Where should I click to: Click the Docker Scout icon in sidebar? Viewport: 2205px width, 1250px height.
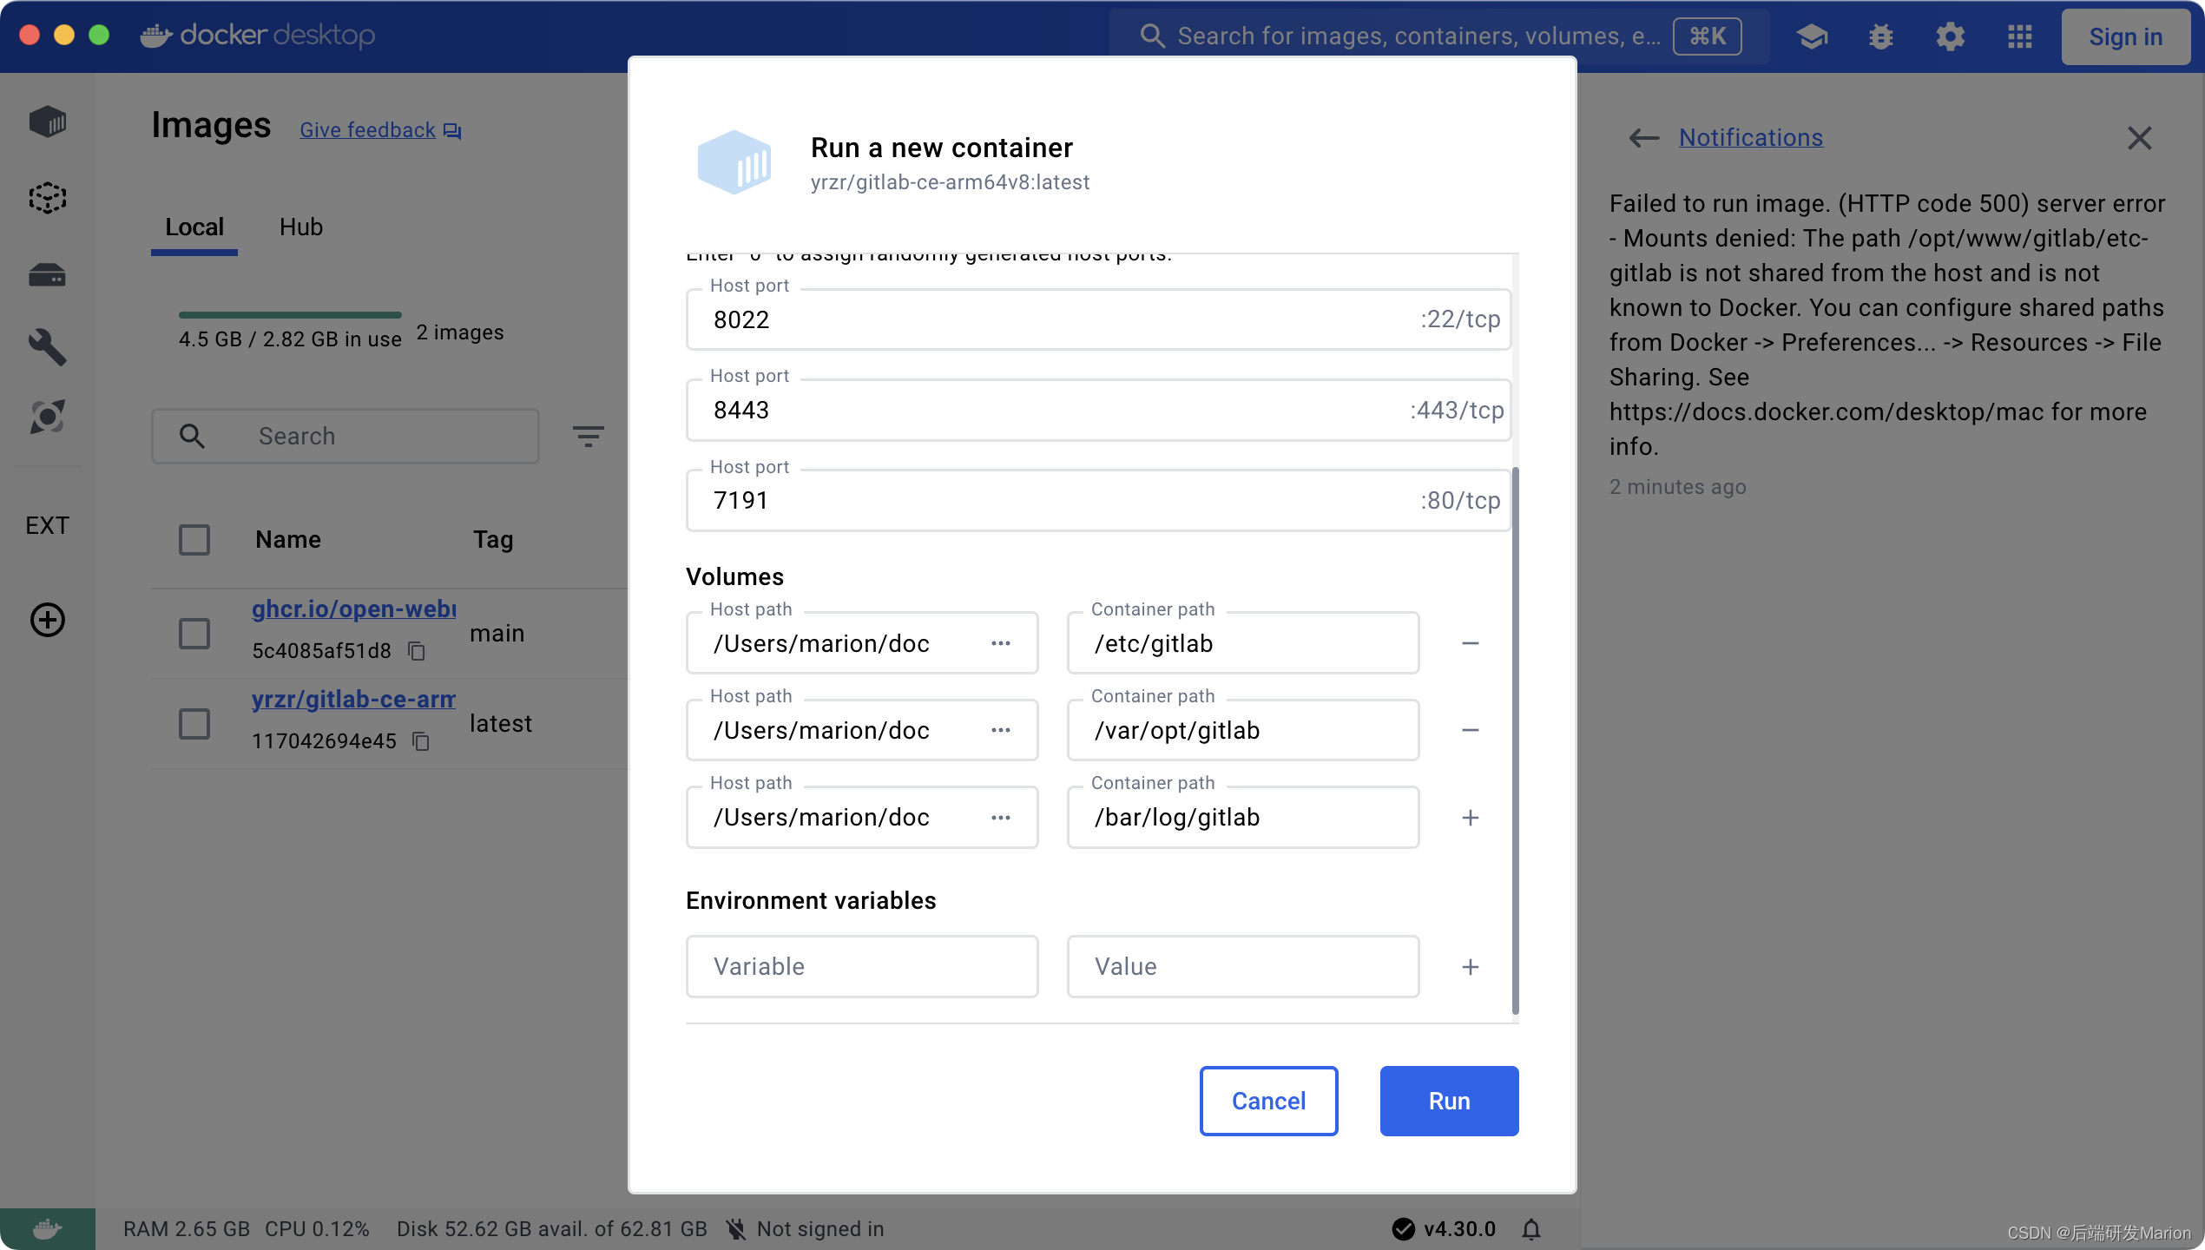(47, 418)
